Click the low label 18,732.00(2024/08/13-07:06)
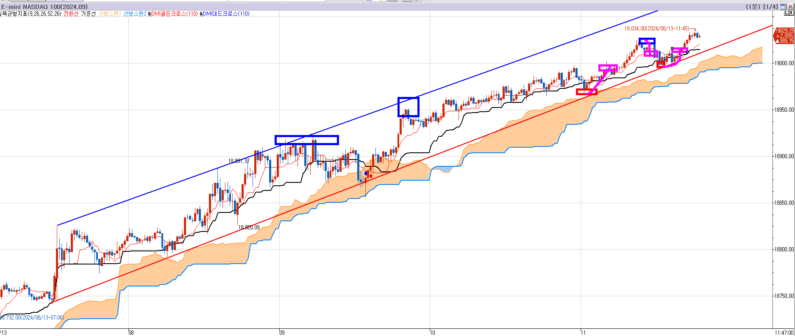 pos(32,317)
